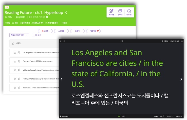187x120 pixels.
Task: Click the print button in the header toolbar
Action: pyautogui.click(x=15, y=23)
